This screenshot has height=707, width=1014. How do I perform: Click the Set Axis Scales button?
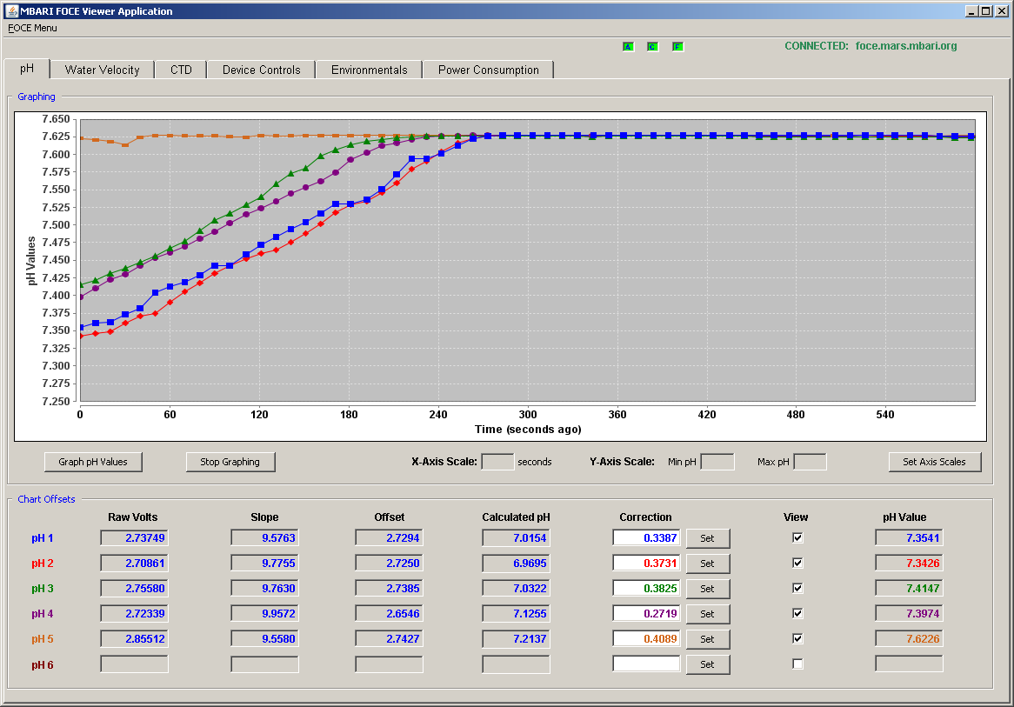[935, 462]
